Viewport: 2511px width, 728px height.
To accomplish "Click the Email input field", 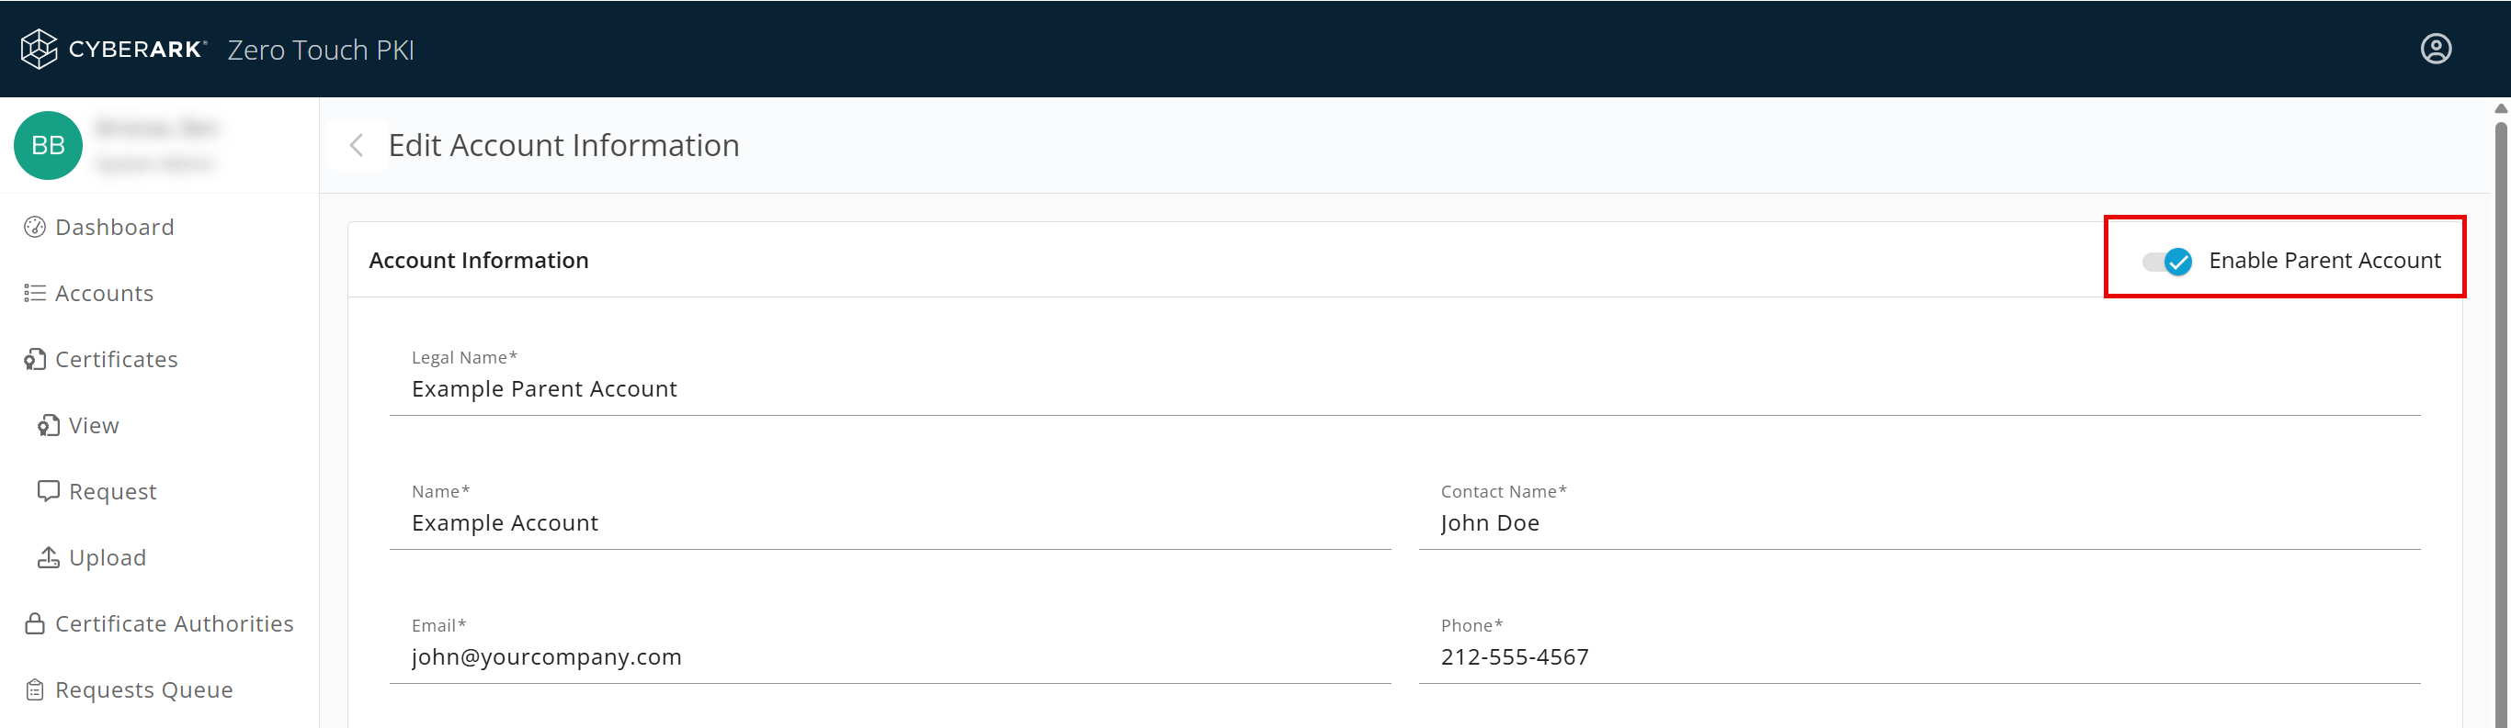I will [x=889, y=657].
